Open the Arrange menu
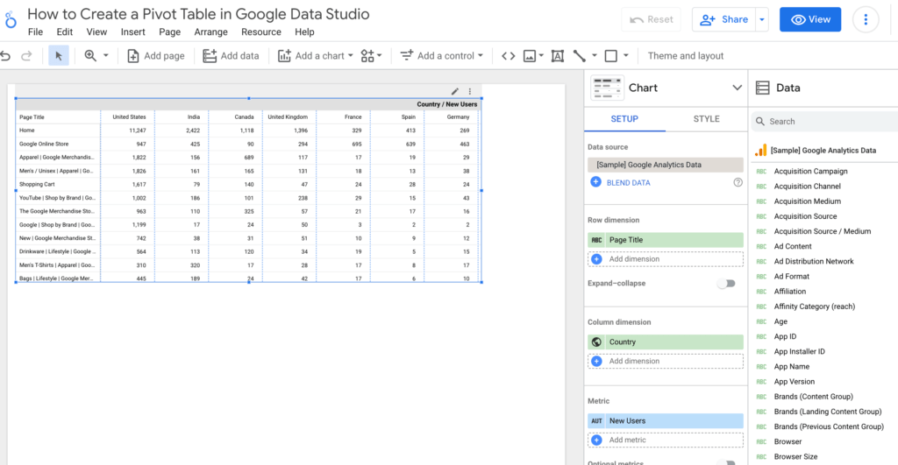Viewport: 898px width, 465px height. click(x=211, y=32)
